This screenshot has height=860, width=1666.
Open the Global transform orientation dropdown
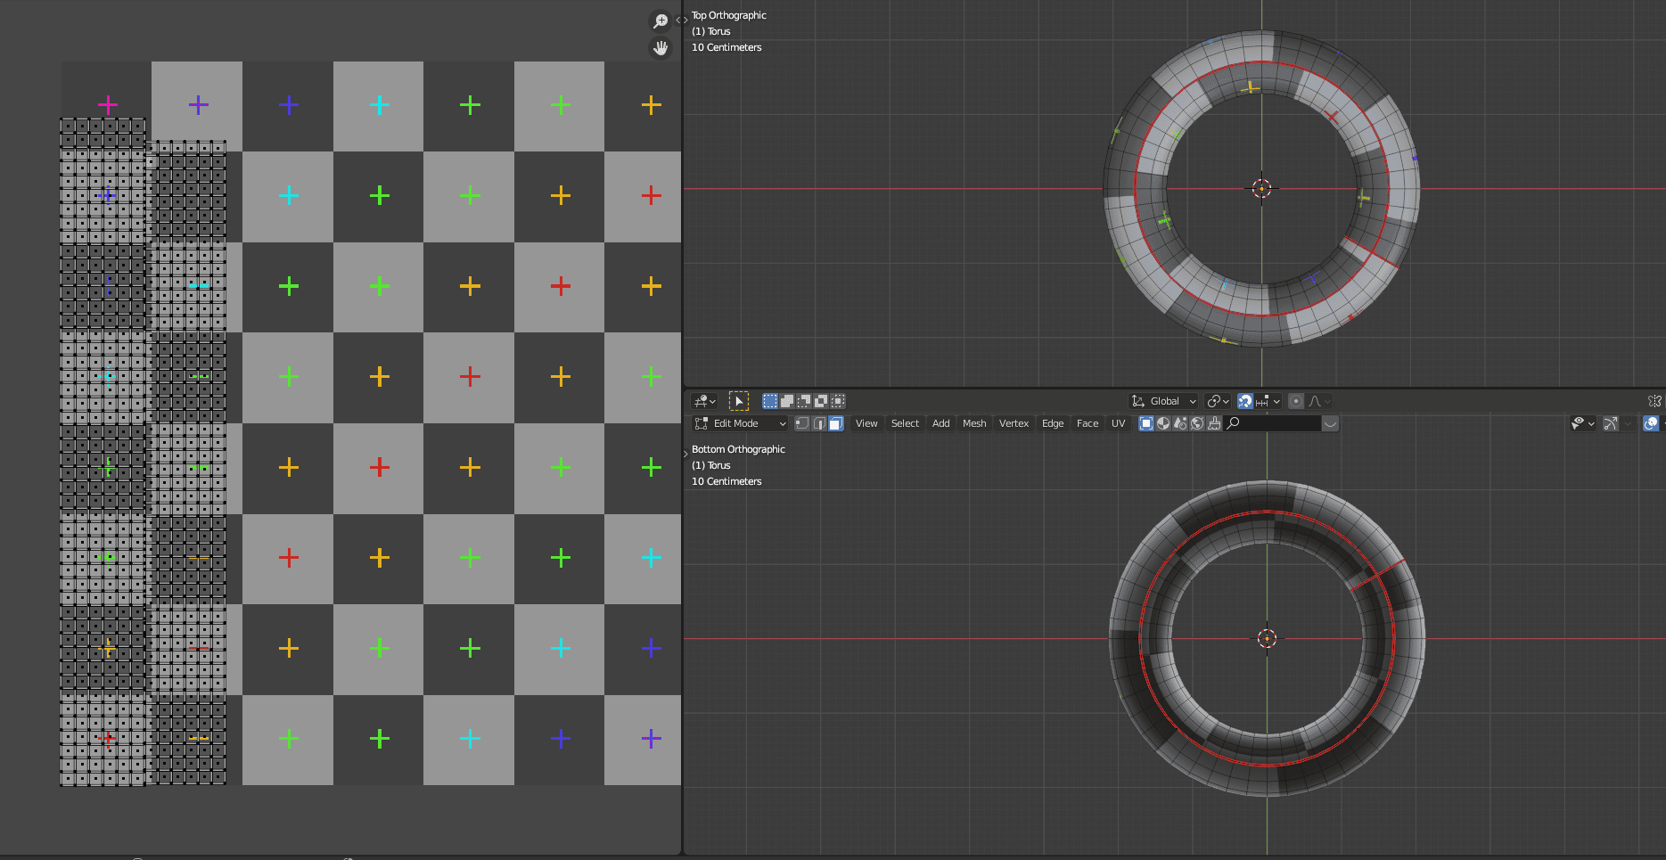click(1164, 401)
